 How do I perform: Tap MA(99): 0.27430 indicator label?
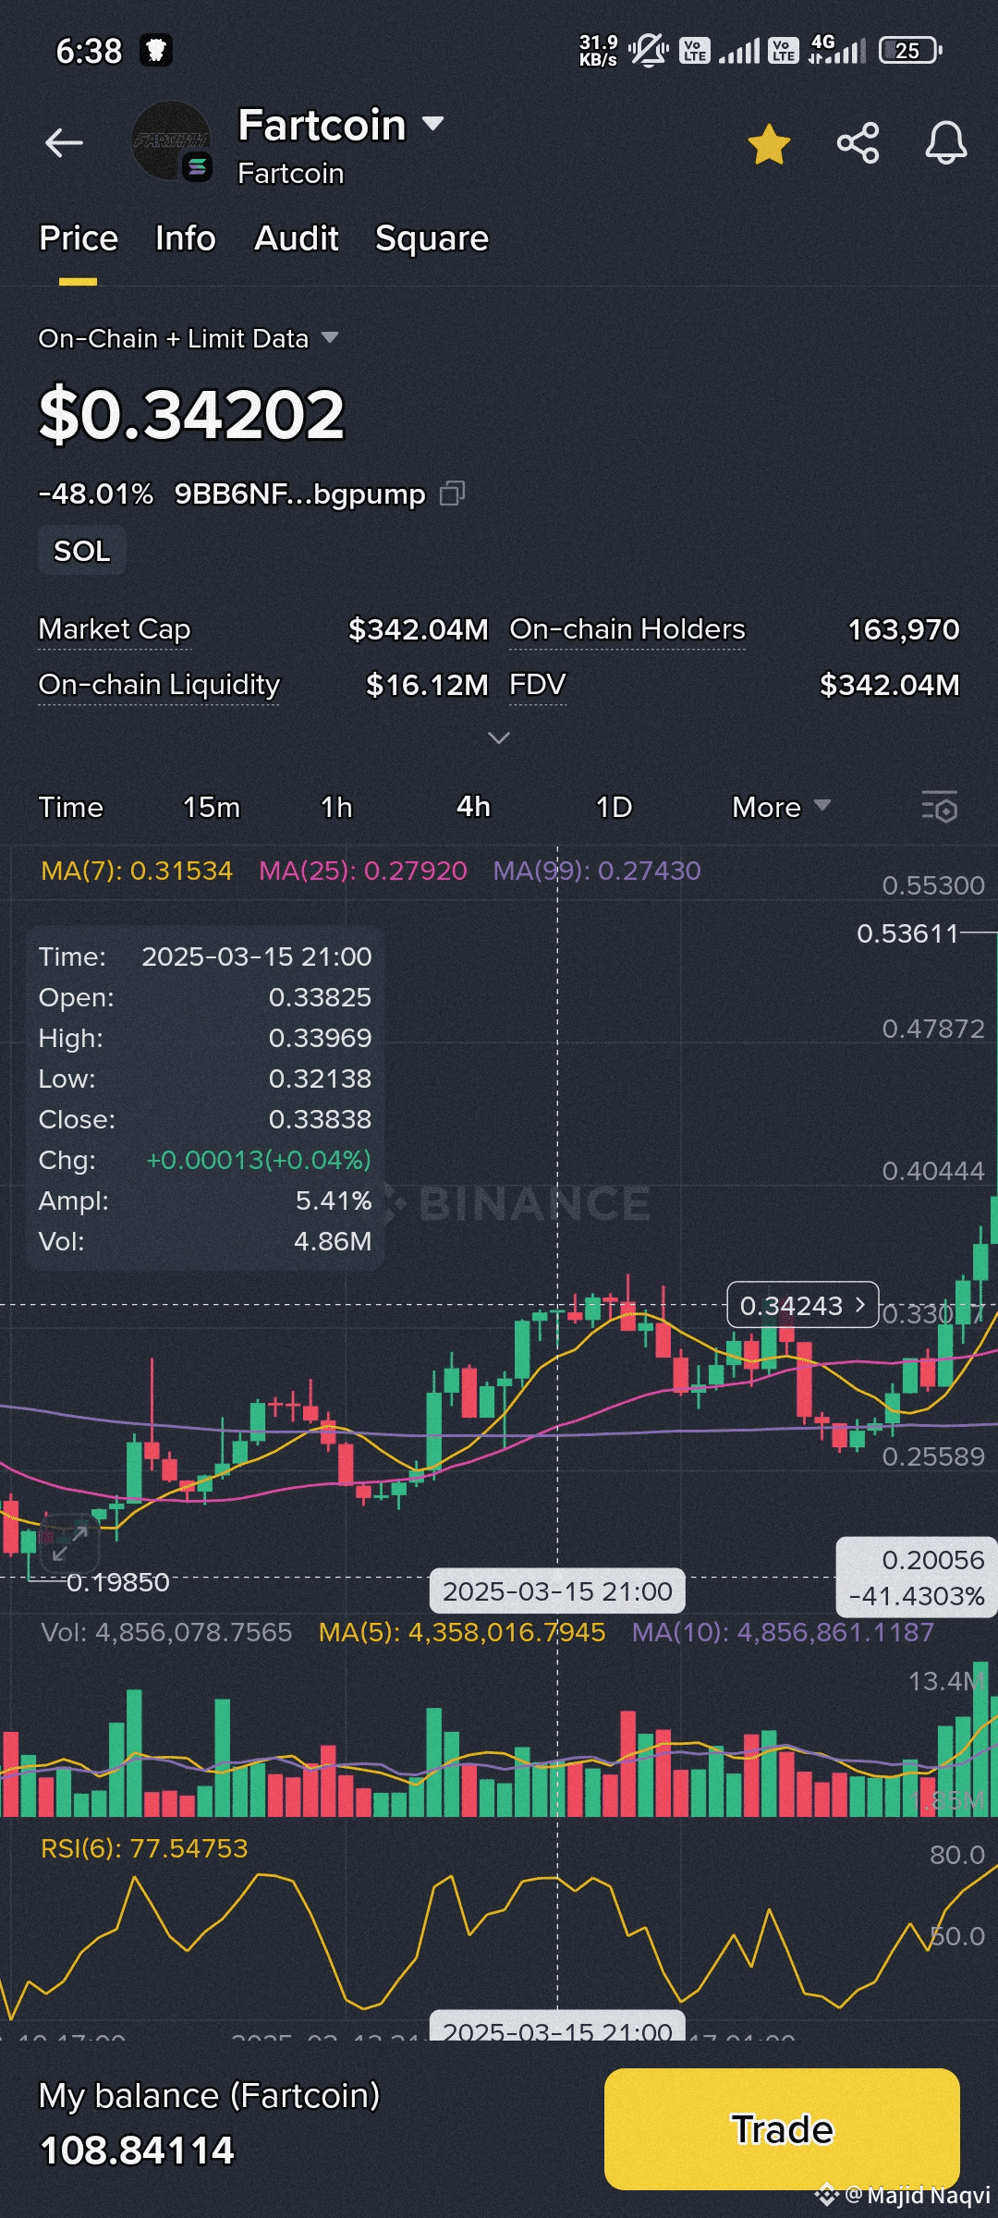click(x=597, y=871)
